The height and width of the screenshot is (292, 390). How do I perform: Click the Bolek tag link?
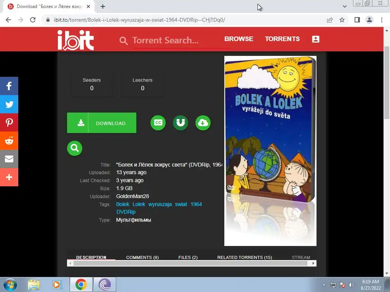(123, 204)
